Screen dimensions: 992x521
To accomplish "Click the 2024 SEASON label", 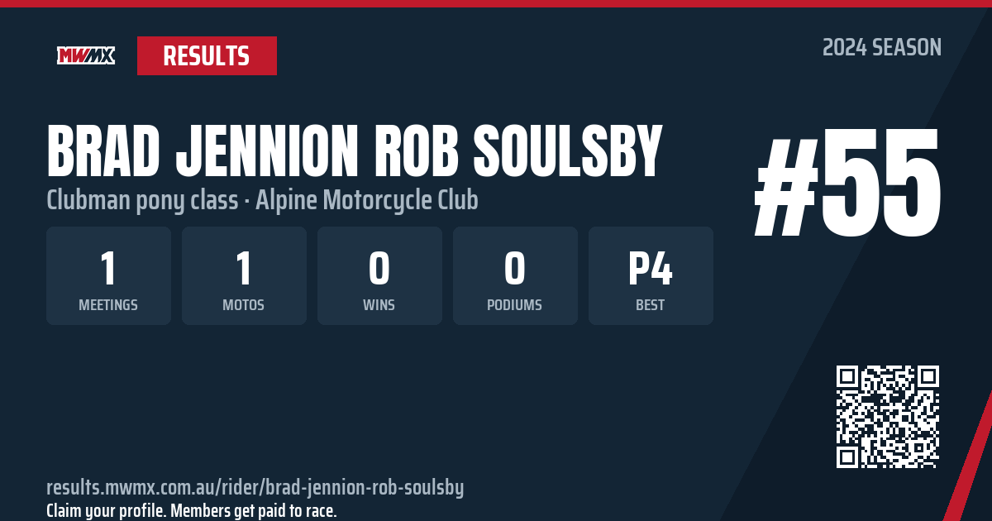I will point(882,48).
